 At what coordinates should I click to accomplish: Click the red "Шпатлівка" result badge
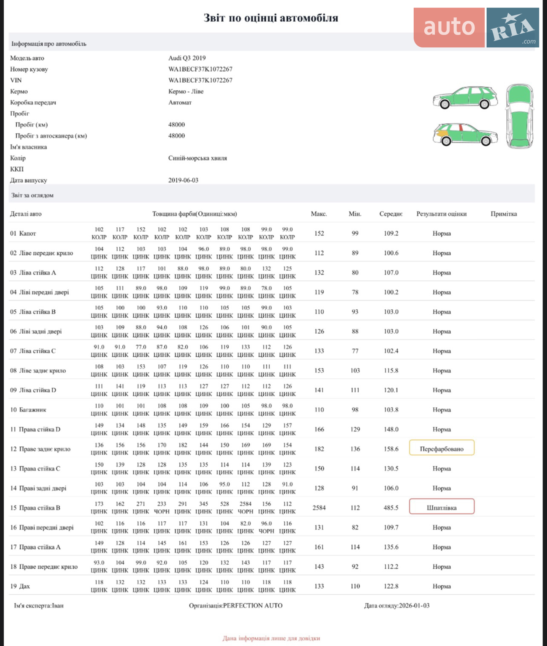click(x=442, y=507)
